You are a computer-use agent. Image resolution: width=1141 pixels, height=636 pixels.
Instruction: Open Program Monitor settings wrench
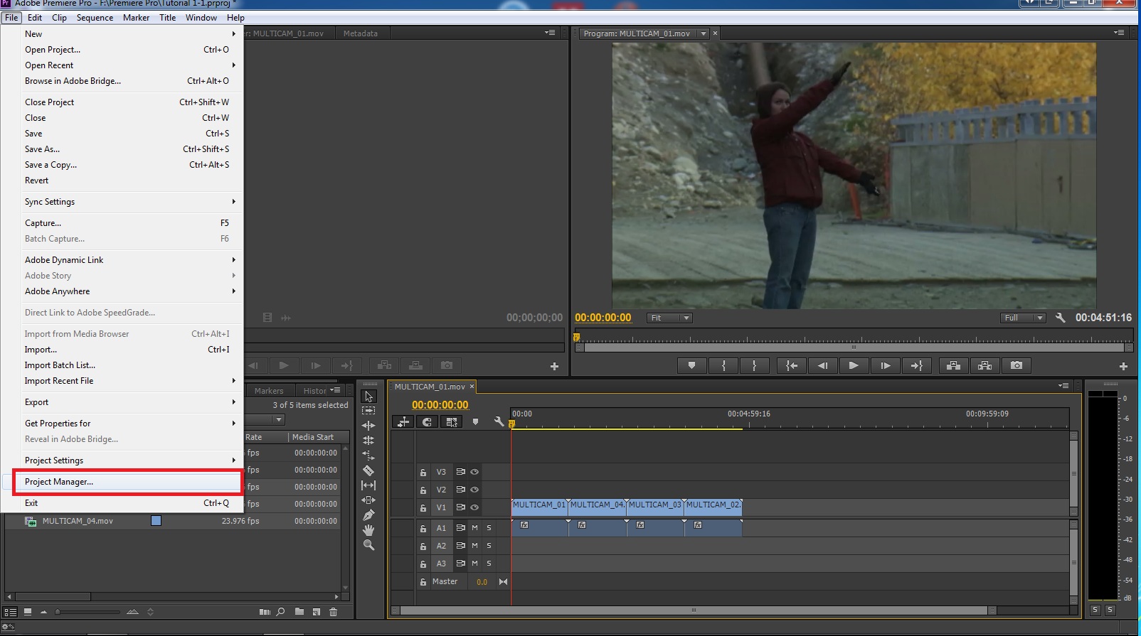(1060, 318)
